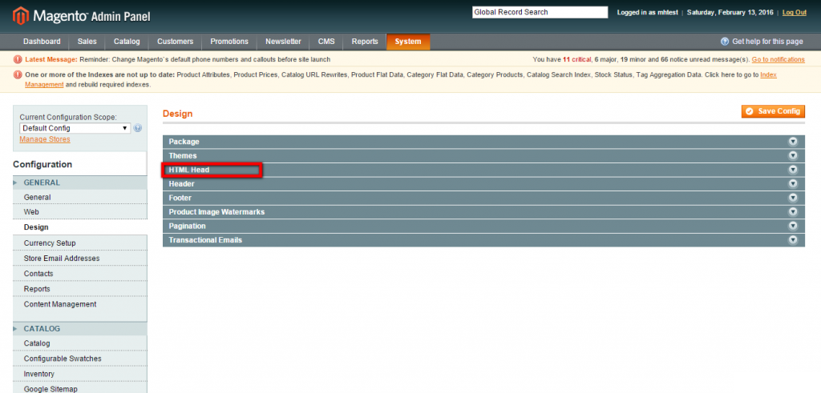The height and width of the screenshot is (393, 821).
Task: Click the Latest Message warning icon
Action: point(18,59)
